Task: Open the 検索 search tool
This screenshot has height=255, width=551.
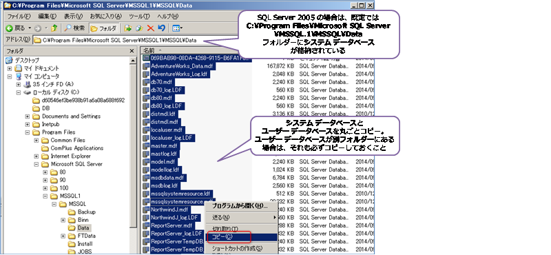Action: point(75,28)
